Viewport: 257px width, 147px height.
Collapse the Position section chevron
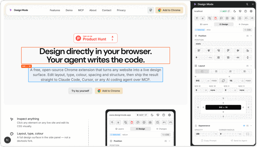point(251,36)
